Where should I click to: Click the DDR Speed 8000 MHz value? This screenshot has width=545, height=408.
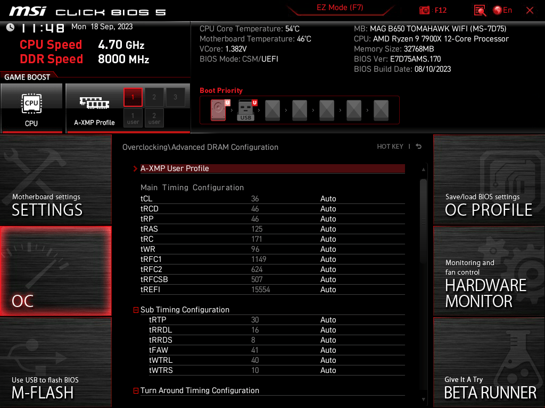pos(123,59)
